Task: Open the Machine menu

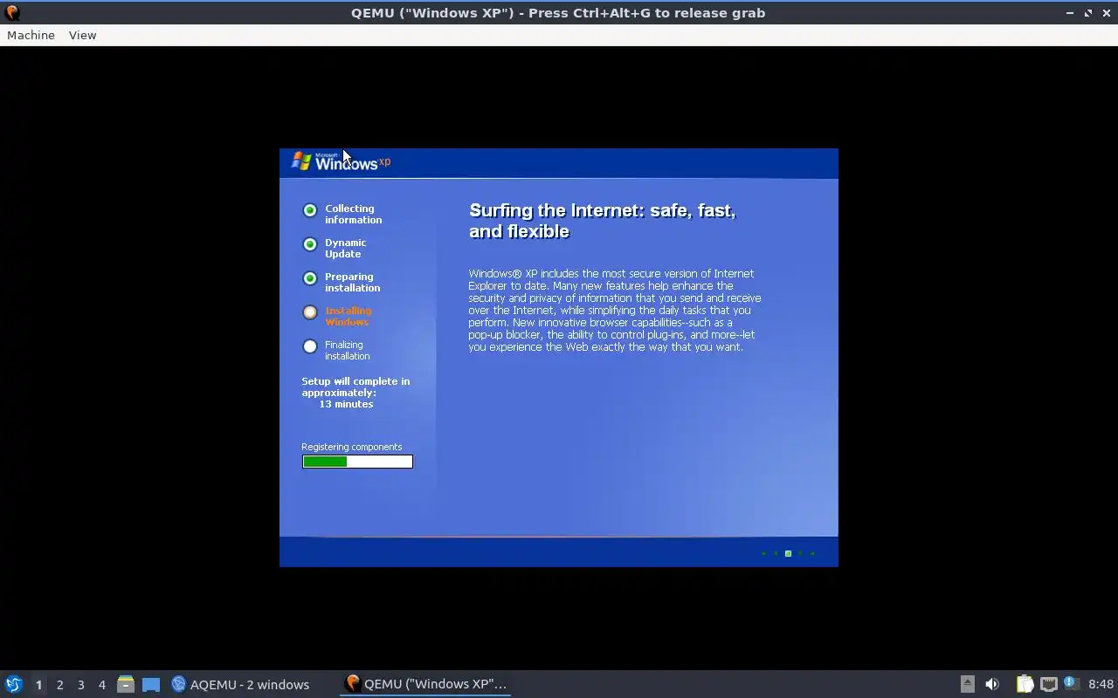Action: 31,35
